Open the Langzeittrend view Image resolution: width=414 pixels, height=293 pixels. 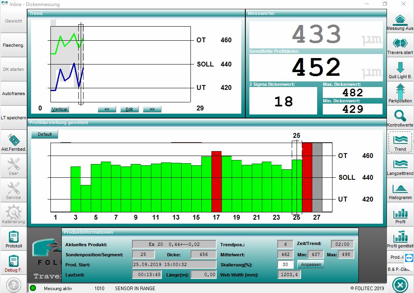pyautogui.click(x=400, y=166)
